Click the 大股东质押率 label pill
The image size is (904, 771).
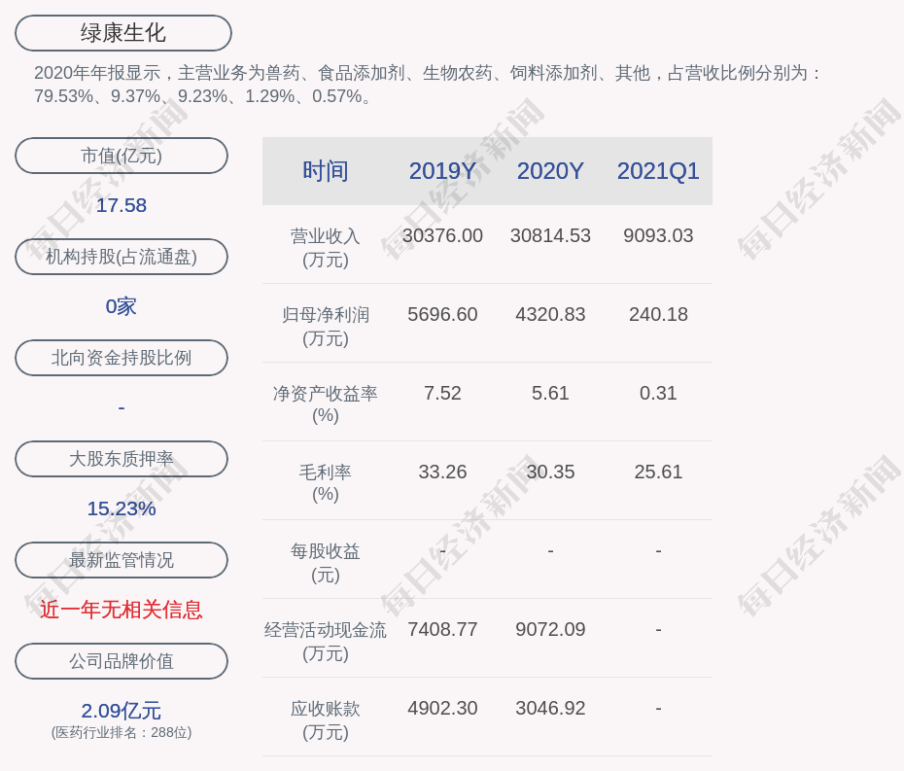[122, 459]
